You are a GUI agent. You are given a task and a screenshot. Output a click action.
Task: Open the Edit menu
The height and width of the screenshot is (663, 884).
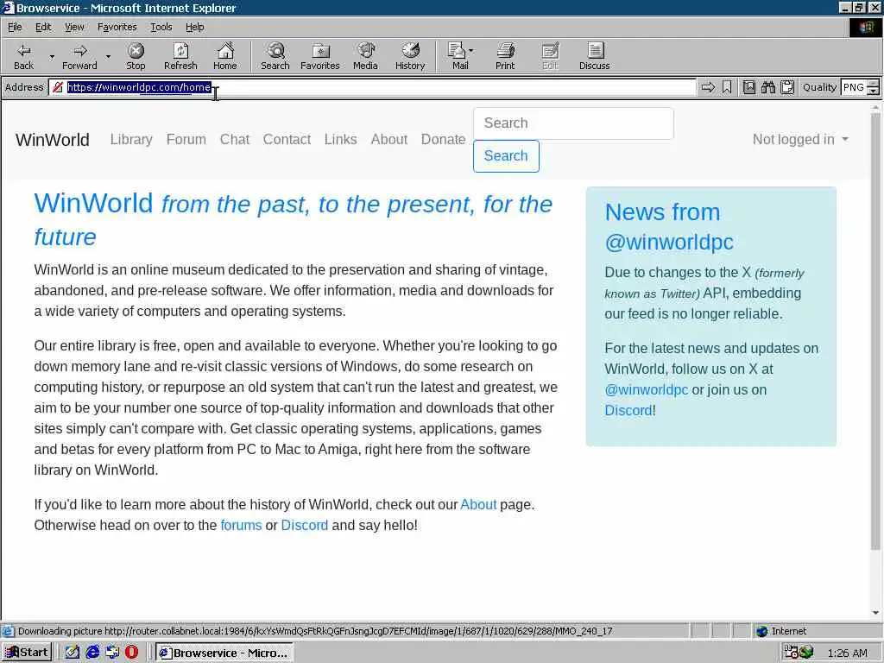click(x=43, y=27)
